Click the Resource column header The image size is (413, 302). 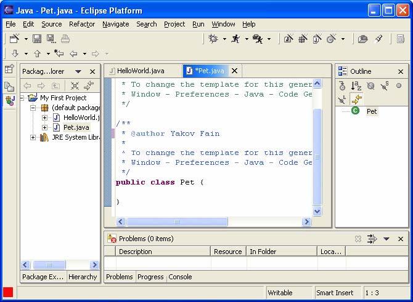(x=228, y=252)
